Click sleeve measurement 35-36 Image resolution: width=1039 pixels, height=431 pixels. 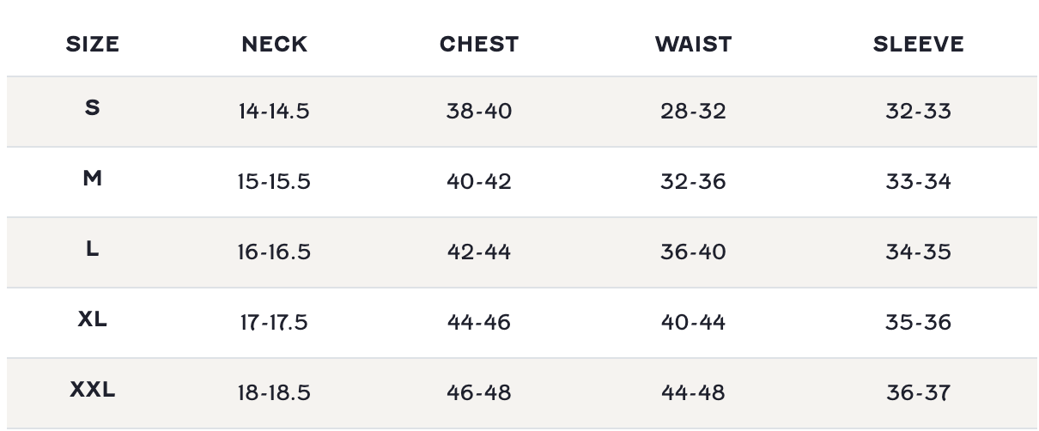(918, 323)
